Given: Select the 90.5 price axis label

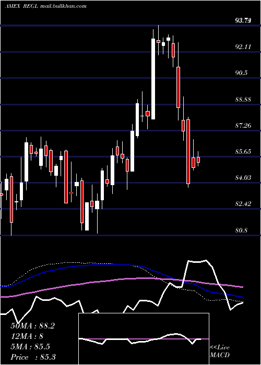Looking at the screenshot, I should tap(241, 73).
